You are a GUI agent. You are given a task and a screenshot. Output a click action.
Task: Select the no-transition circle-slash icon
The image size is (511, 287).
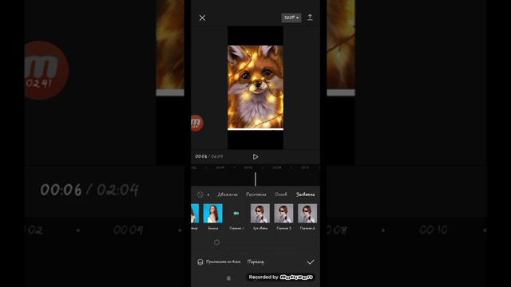pyautogui.click(x=200, y=195)
